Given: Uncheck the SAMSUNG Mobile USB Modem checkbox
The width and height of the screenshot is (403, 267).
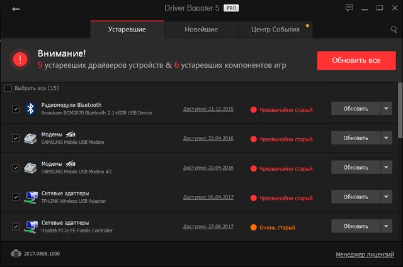Looking at the screenshot, I should [x=15, y=138].
